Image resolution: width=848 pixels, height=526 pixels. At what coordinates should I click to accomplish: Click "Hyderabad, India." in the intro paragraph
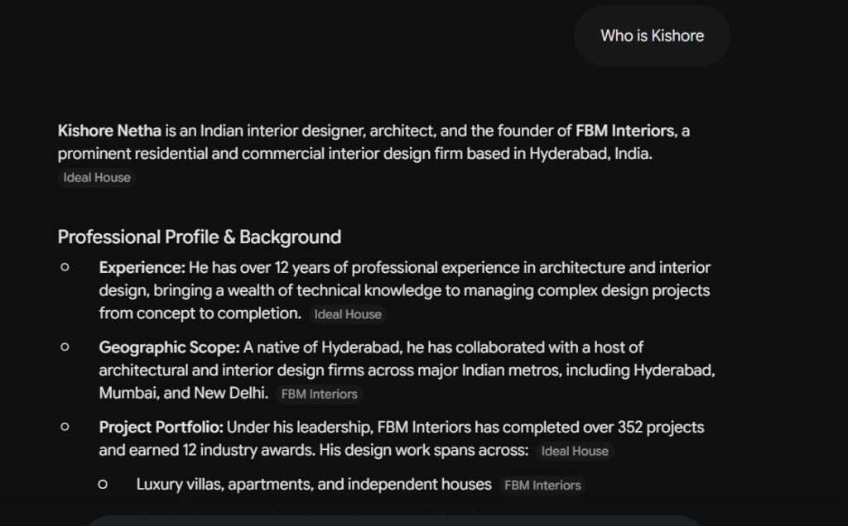coord(590,153)
